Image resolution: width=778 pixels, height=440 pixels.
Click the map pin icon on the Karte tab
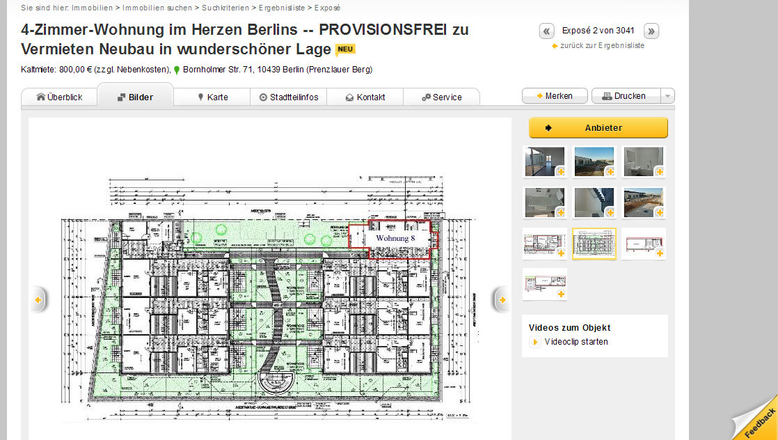tap(202, 97)
